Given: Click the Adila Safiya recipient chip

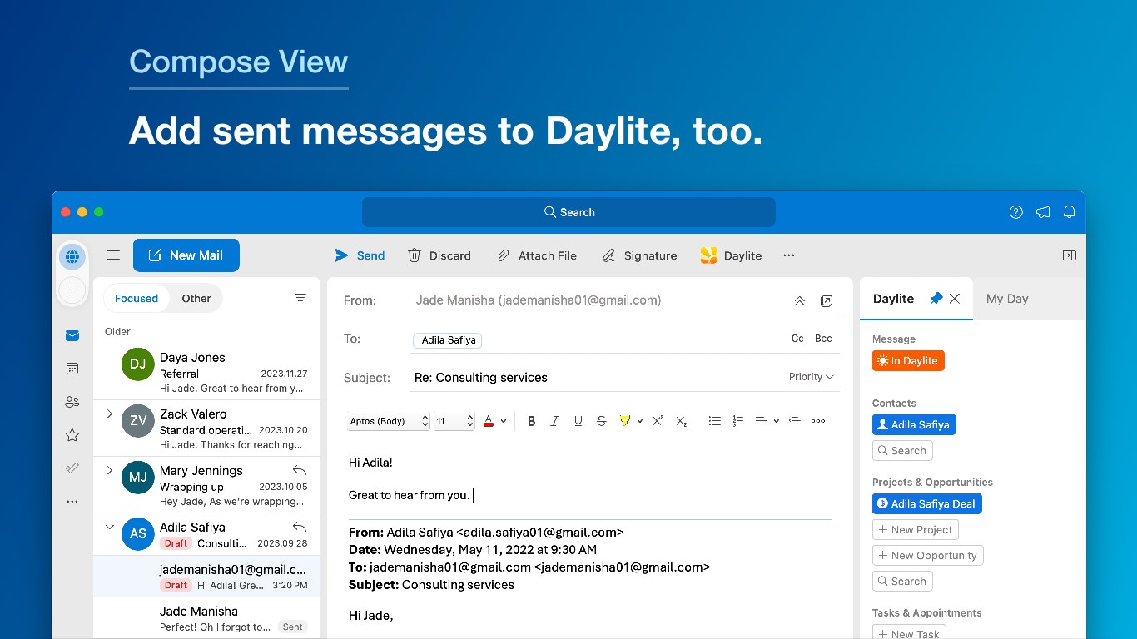Looking at the screenshot, I should click(x=448, y=340).
